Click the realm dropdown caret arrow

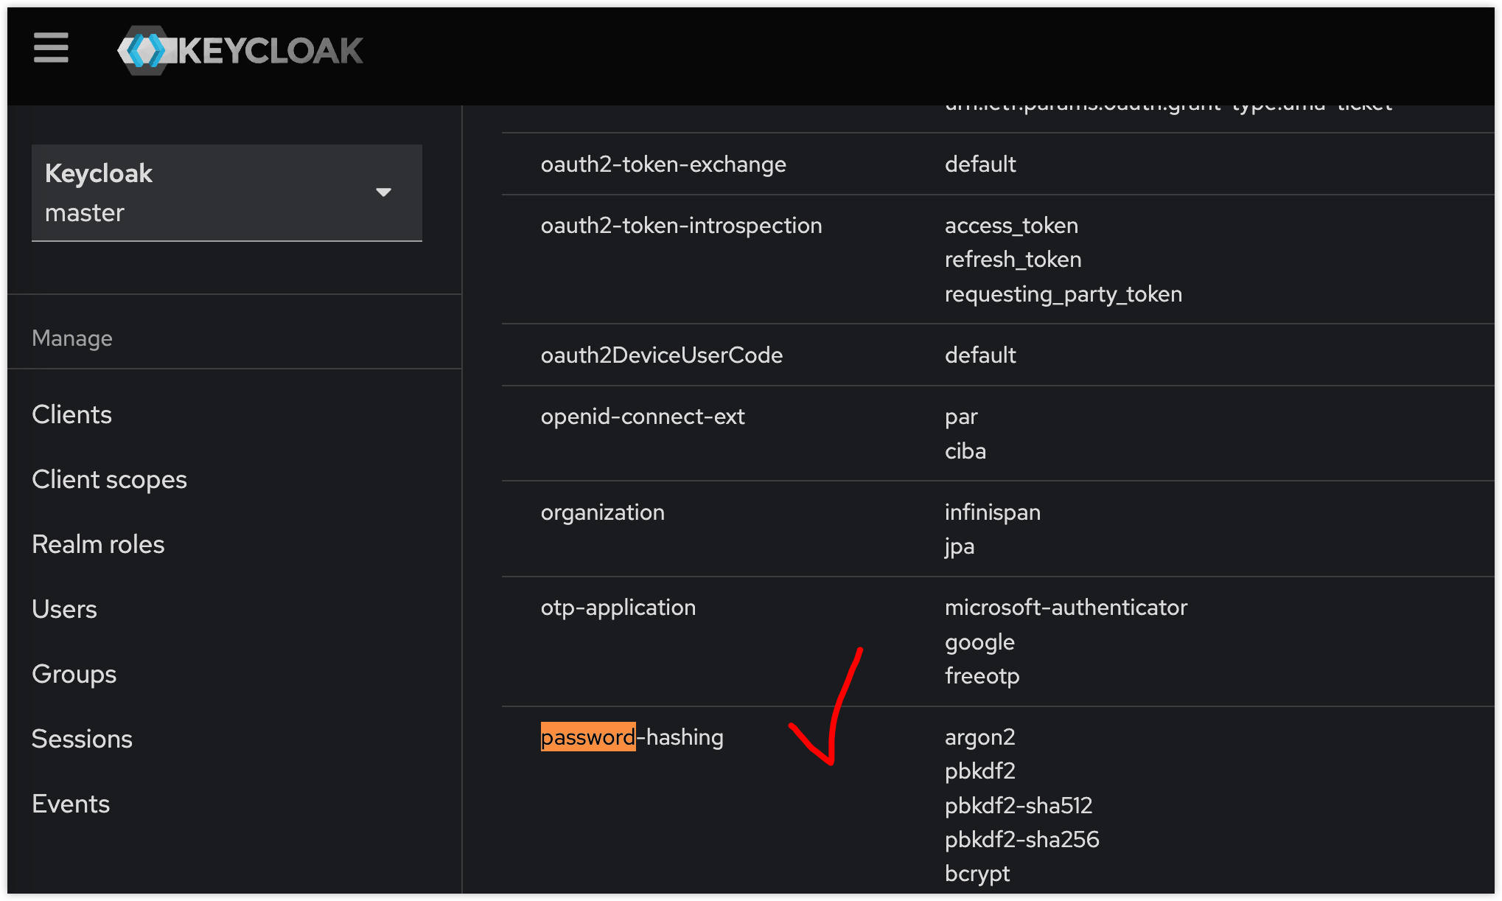coord(383,192)
